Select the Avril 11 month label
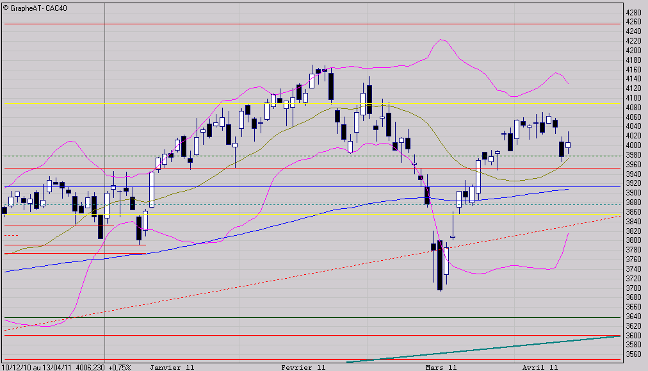 540,367
